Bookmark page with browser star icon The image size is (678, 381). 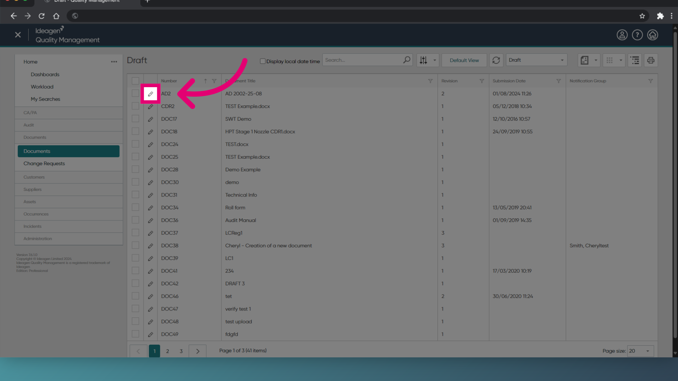pos(642,16)
